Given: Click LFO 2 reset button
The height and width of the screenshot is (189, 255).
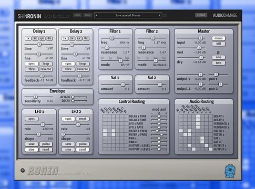Looking at the screenshot, I should click(x=83, y=119).
